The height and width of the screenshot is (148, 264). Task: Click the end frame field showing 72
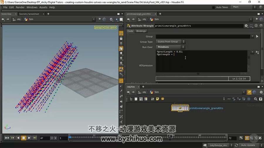pyautogui.click(x=232, y=138)
